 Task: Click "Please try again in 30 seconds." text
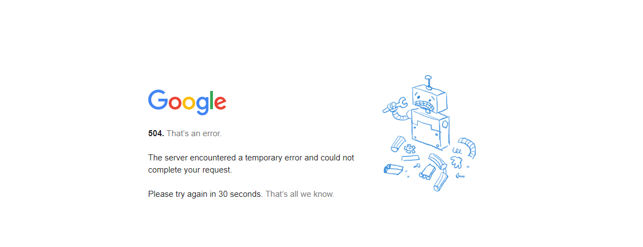[x=205, y=194]
